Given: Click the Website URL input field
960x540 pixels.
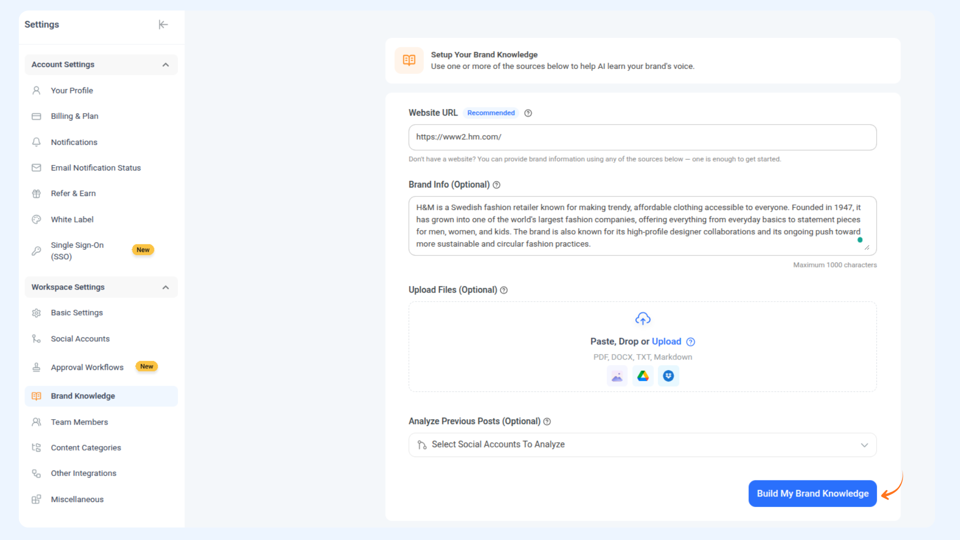Looking at the screenshot, I should click(642, 137).
